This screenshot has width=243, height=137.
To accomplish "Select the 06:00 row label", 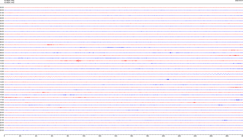I will [2, 40].
